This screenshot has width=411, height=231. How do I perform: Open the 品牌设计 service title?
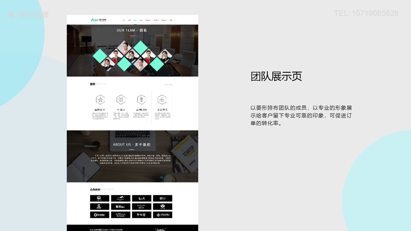(100, 110)
